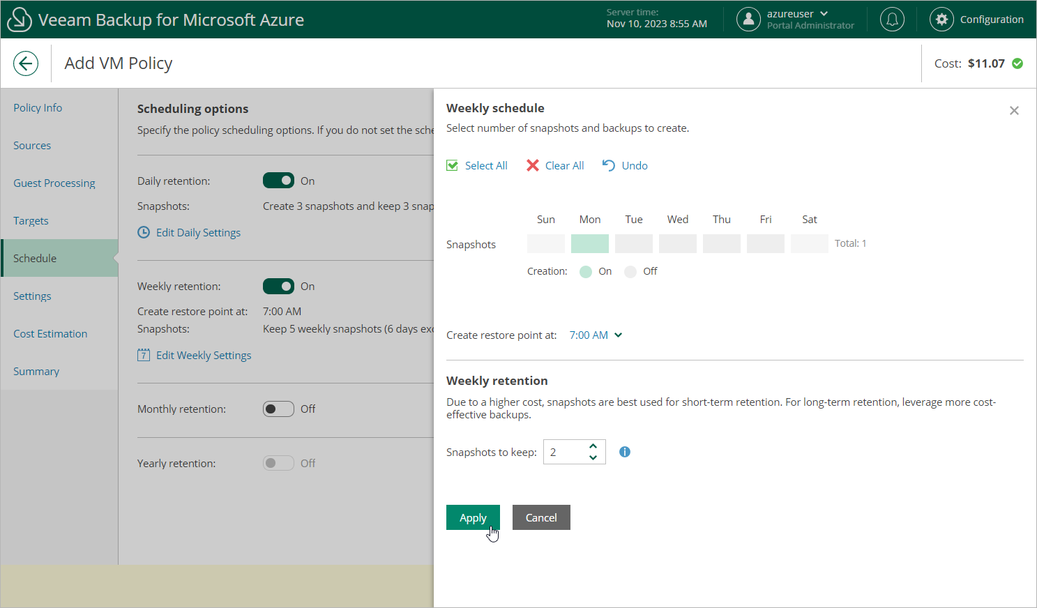Viewport: 1037px width, 608px height.
Task: Click the server time Nov 10, 2023 text
Action: tap(657, 24)
